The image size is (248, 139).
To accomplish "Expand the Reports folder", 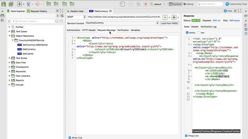I will point(9,80).
